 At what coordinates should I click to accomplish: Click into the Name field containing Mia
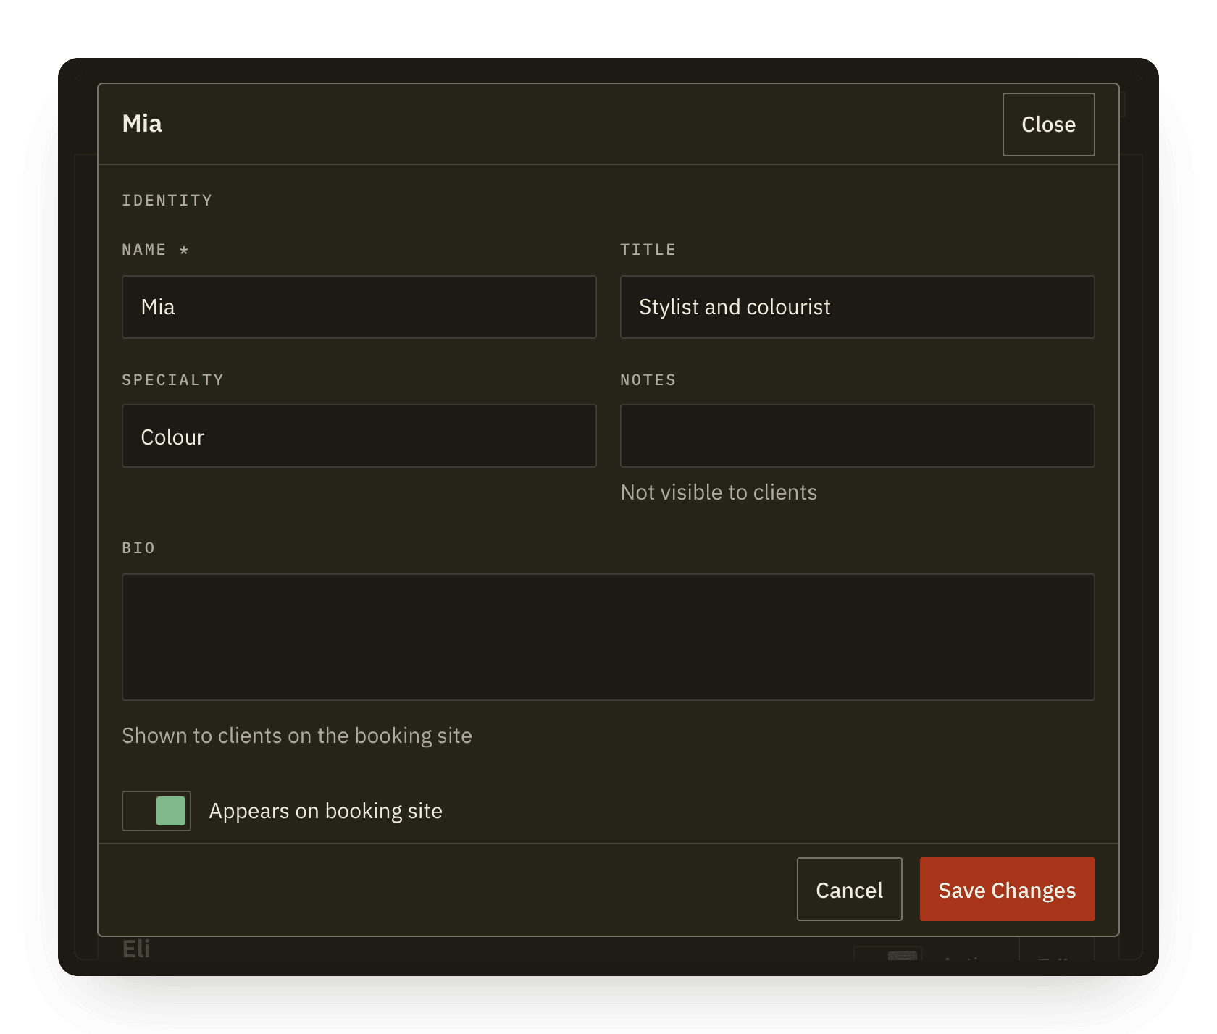(359, 307)
